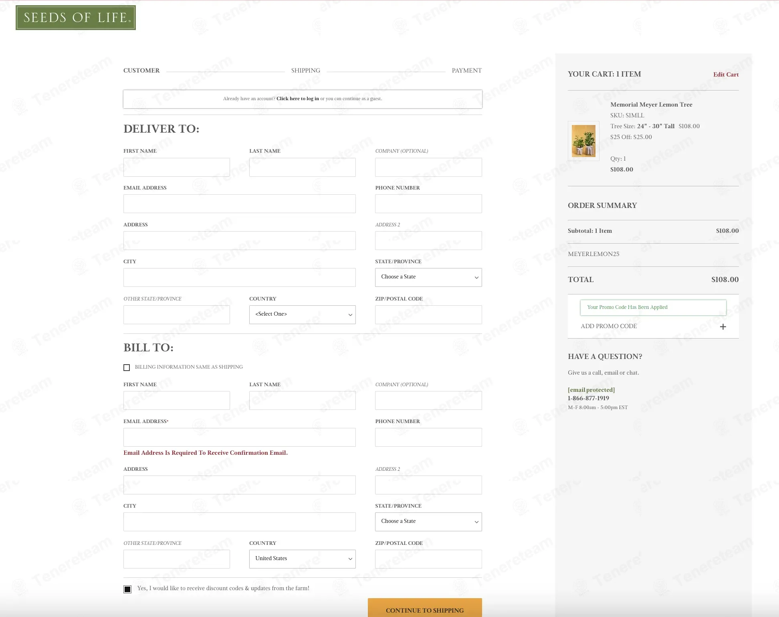This screenshot has width=779, height=617.
Task: Click the Seeds of Life logo
Action: click(x=76, y=18)
